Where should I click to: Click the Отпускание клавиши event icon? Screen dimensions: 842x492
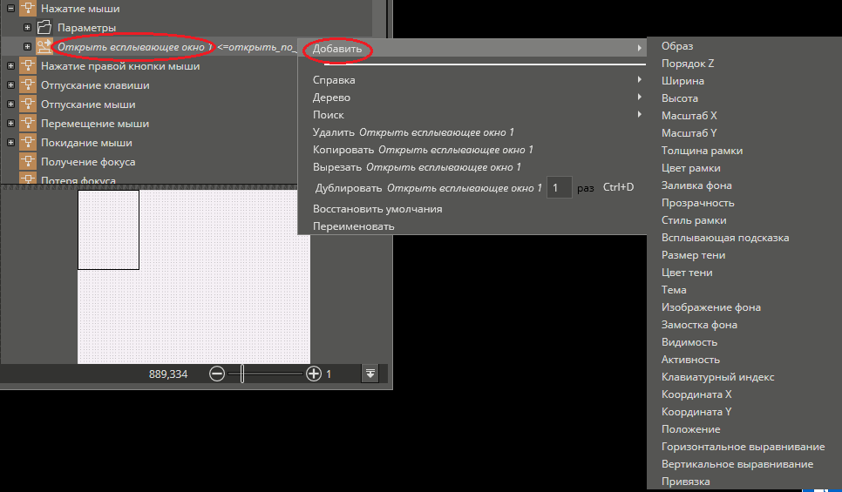point(29,85)
